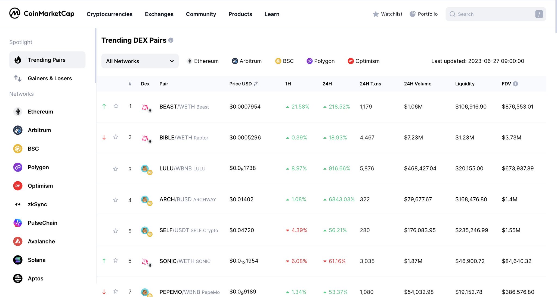Image resolution: width=557 pixels, height=297 pixels.
Task: Open the Portfolio pie chart icon
Action: [413, 14]
